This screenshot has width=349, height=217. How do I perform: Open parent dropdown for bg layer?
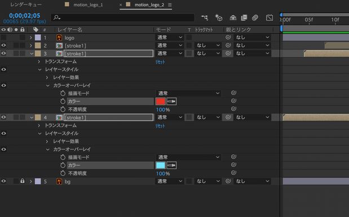click(252, 181)
